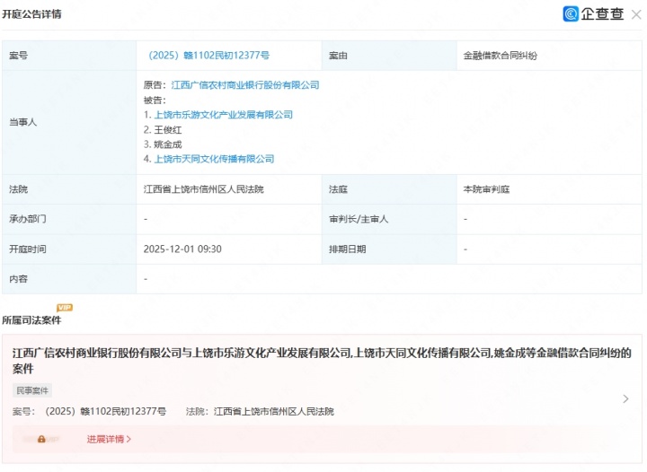Click the 当事人 label cell

(x=69, y=122)
